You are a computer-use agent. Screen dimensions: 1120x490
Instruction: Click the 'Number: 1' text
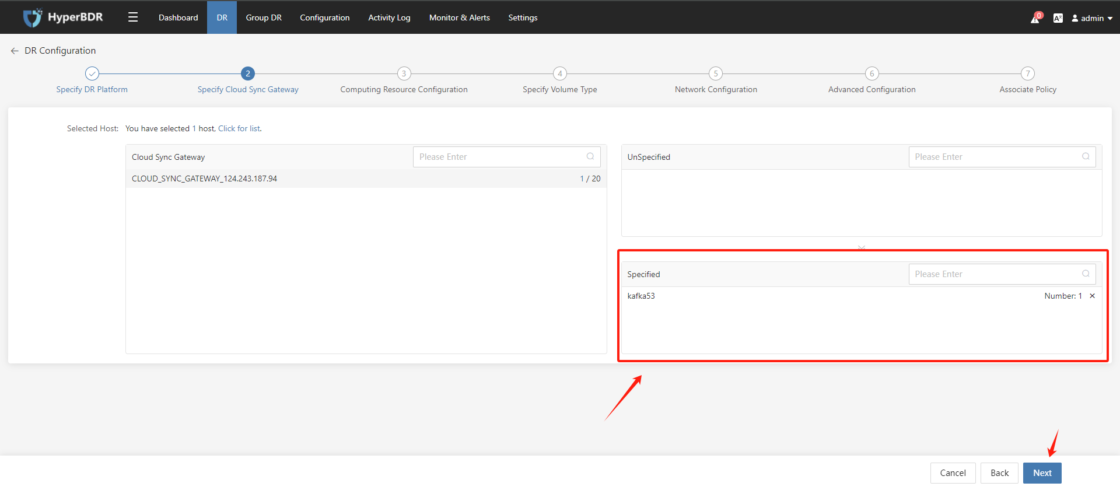(x=1063, y=296)
